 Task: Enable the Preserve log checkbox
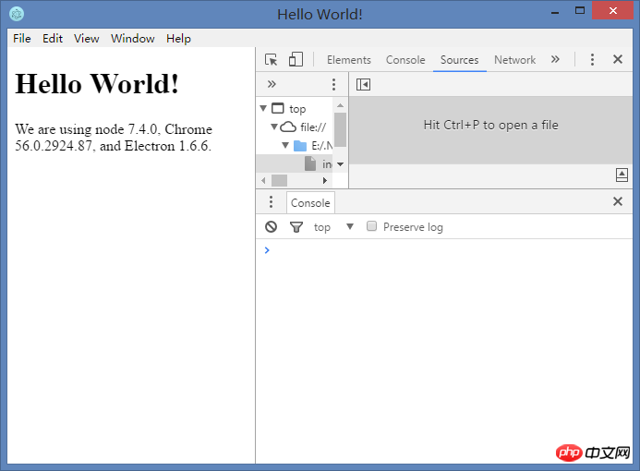pos(371,225)
